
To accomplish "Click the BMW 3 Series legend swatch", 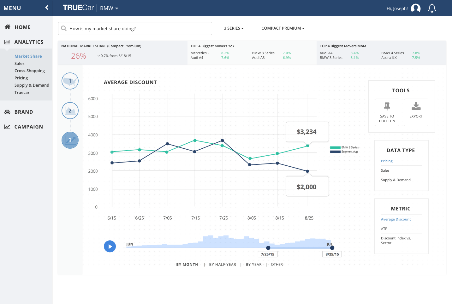I will coord(335,147).
